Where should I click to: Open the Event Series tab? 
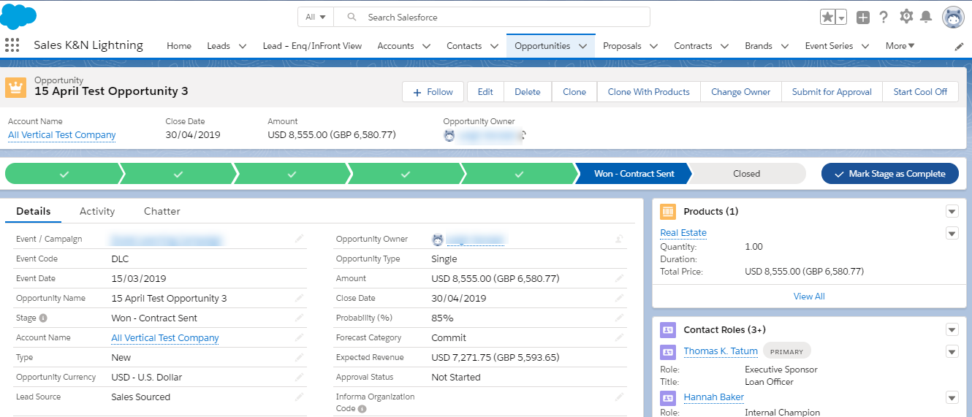coord(829,46)
